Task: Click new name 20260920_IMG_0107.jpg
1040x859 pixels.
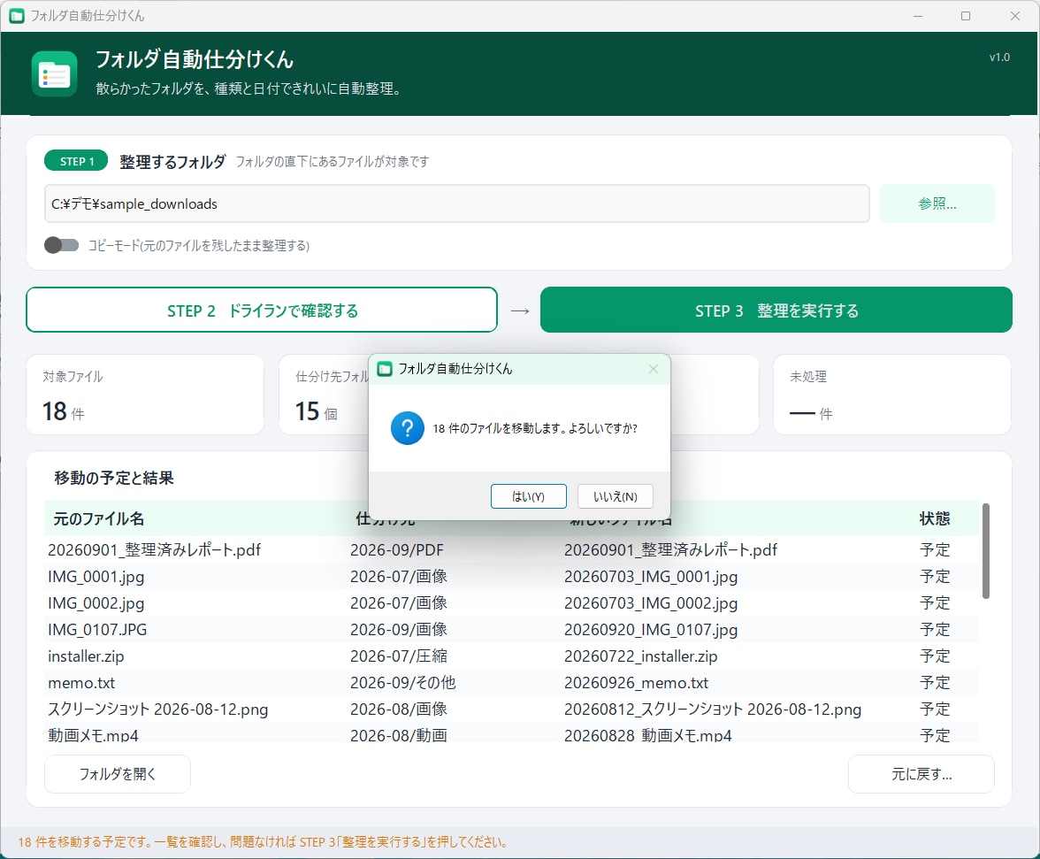Action: [x=651, y=630]
